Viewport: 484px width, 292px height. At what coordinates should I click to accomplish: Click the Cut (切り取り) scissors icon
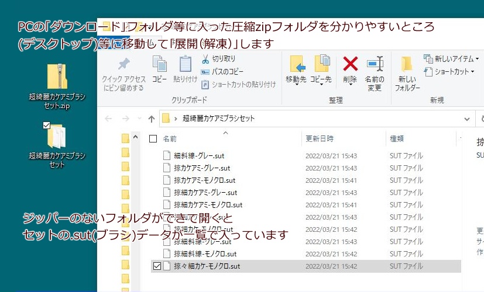205,59
